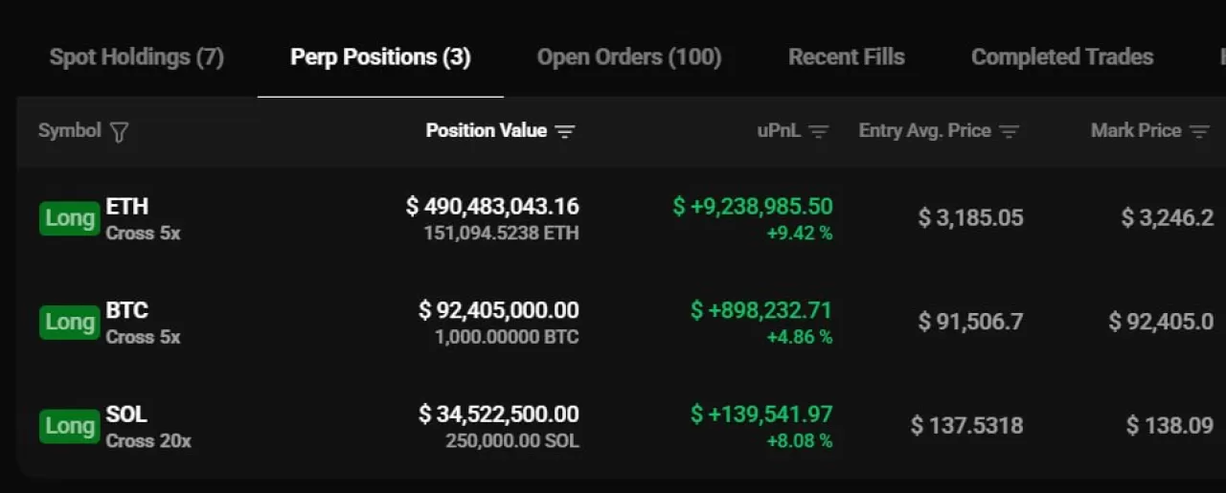Click ETH position value $490,483,043.16

(x=492, y=206)
